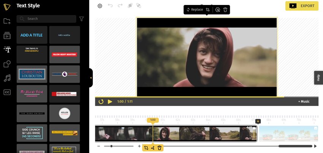
Task: Choose the Premier League logo banner style
Action: 65,74
